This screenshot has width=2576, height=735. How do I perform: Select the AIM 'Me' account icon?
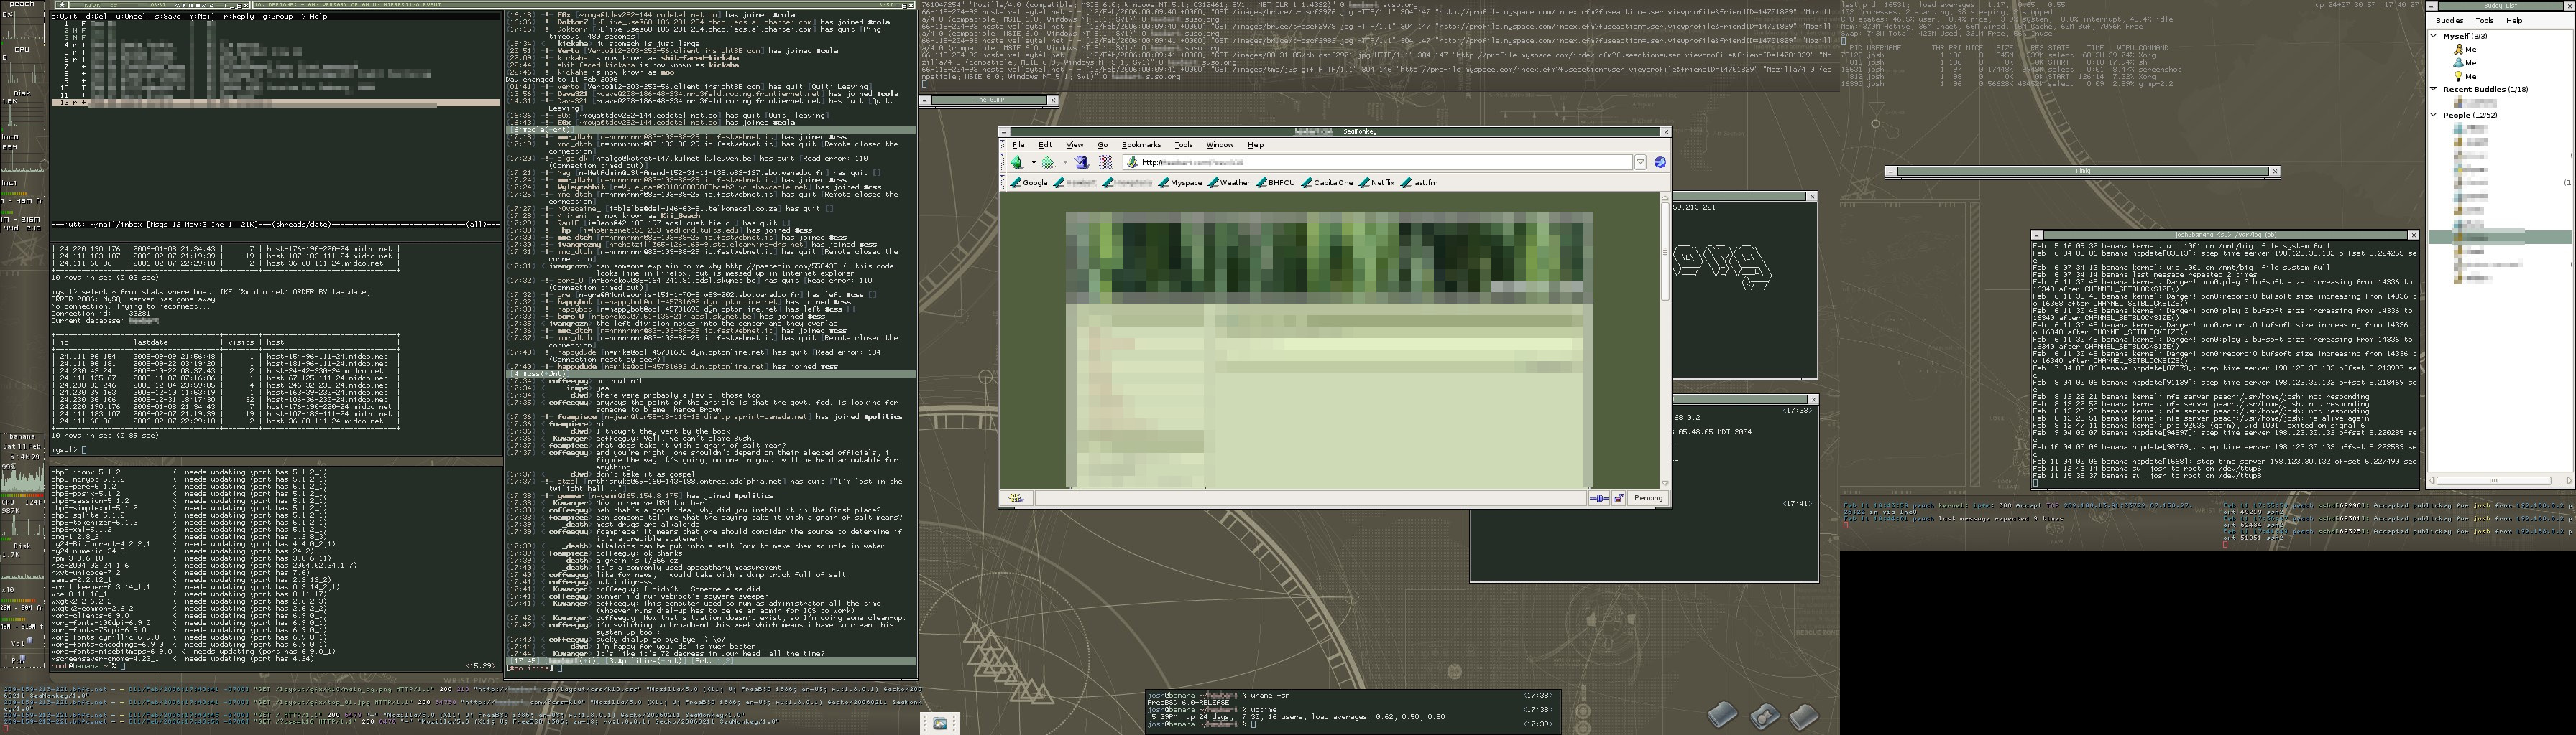pos(2459,49)
